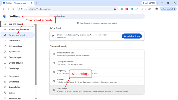Open Languages settings
The image size is (178, 100).
pos(17,76)
